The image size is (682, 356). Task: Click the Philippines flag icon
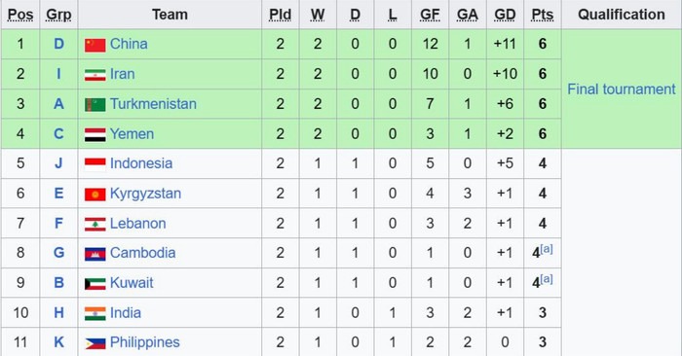(x=95, y=344)
